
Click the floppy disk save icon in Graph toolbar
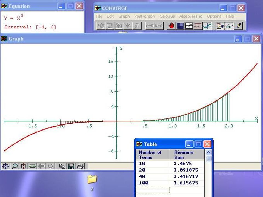pyautogui.click(x=71, y=166)
